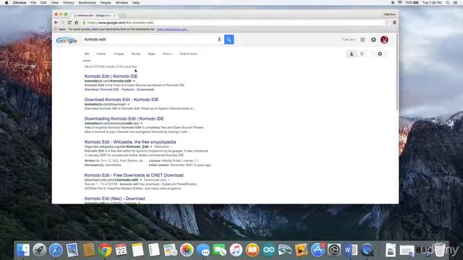Open Google notifications bell icon
Viewport: 463px width, 260px height.
coord(373,40)
